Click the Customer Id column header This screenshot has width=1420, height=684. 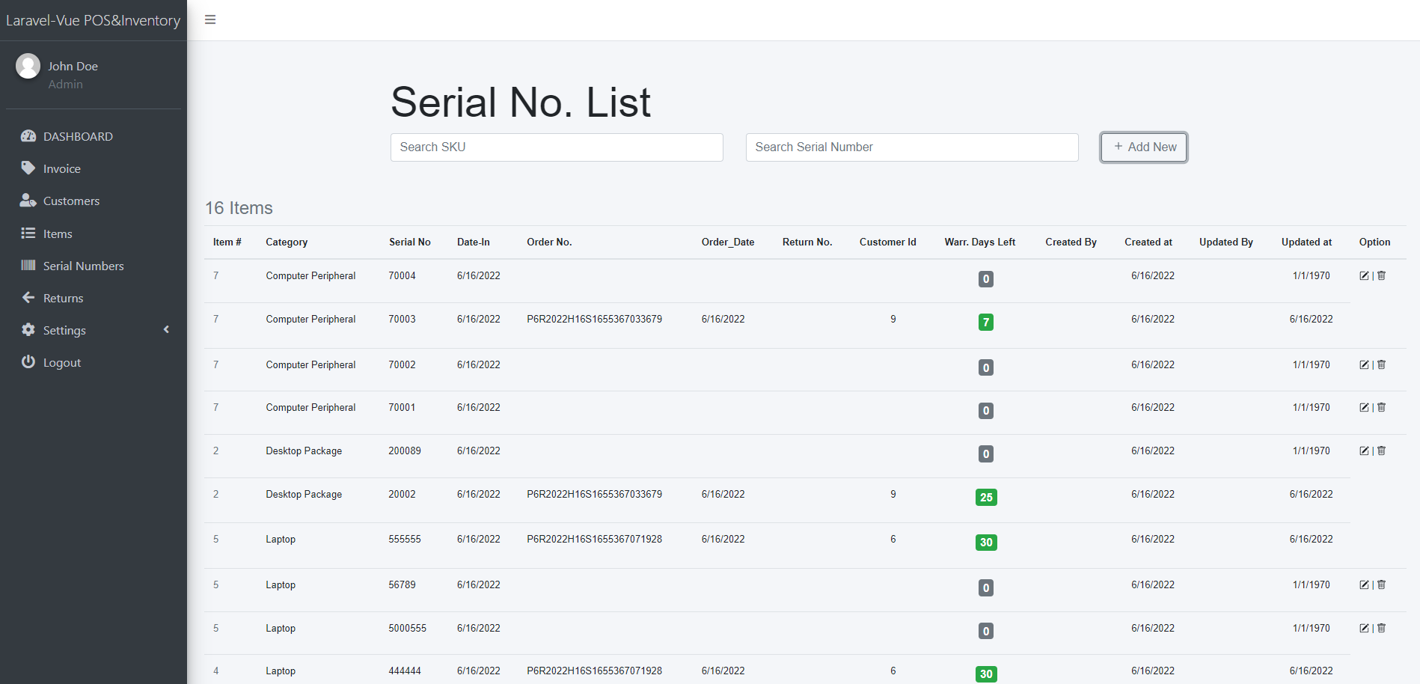click(888, 242)
